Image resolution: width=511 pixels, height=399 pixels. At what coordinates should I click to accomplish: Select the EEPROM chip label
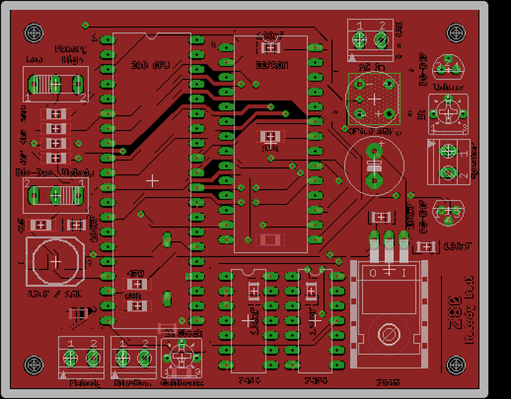click(x=271, y=65)
